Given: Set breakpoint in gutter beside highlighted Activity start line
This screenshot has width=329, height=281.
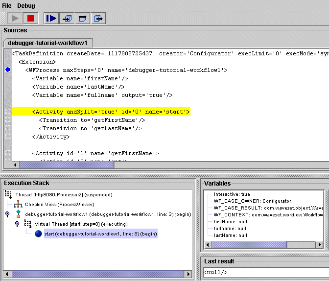Looking at the screenshot, I should [x=8, y=112].
